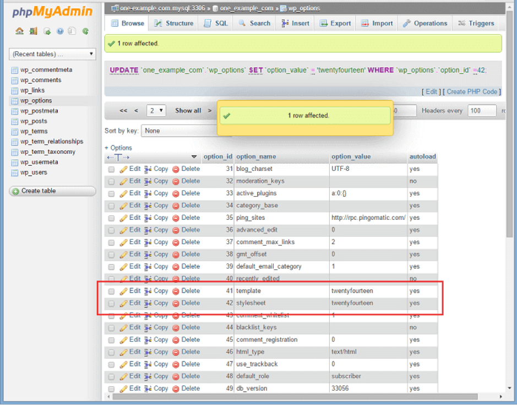Check the db_version row checkbox
Screen dimensions: 517x405
(111, 389)
